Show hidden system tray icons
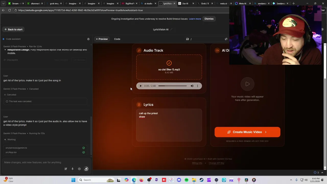Image resolution: width=327 pixels, height=184 pixels. tap(291, 180)
